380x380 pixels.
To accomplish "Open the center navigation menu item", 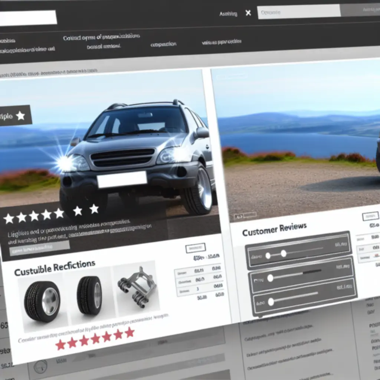I will [163, 44].
